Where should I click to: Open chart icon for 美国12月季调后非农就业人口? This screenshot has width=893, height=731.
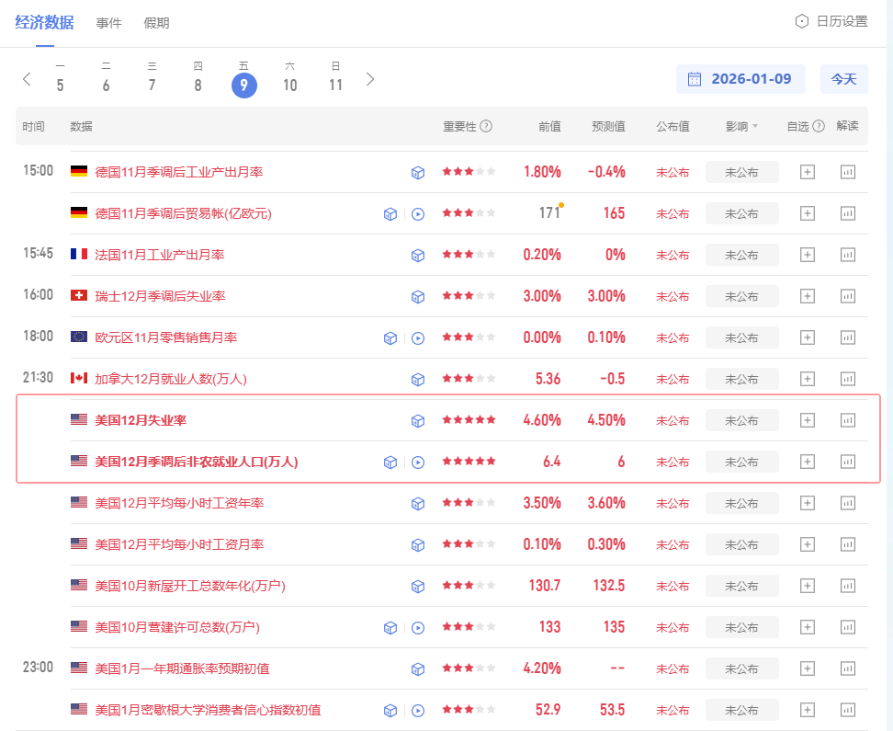click(847, 462)
